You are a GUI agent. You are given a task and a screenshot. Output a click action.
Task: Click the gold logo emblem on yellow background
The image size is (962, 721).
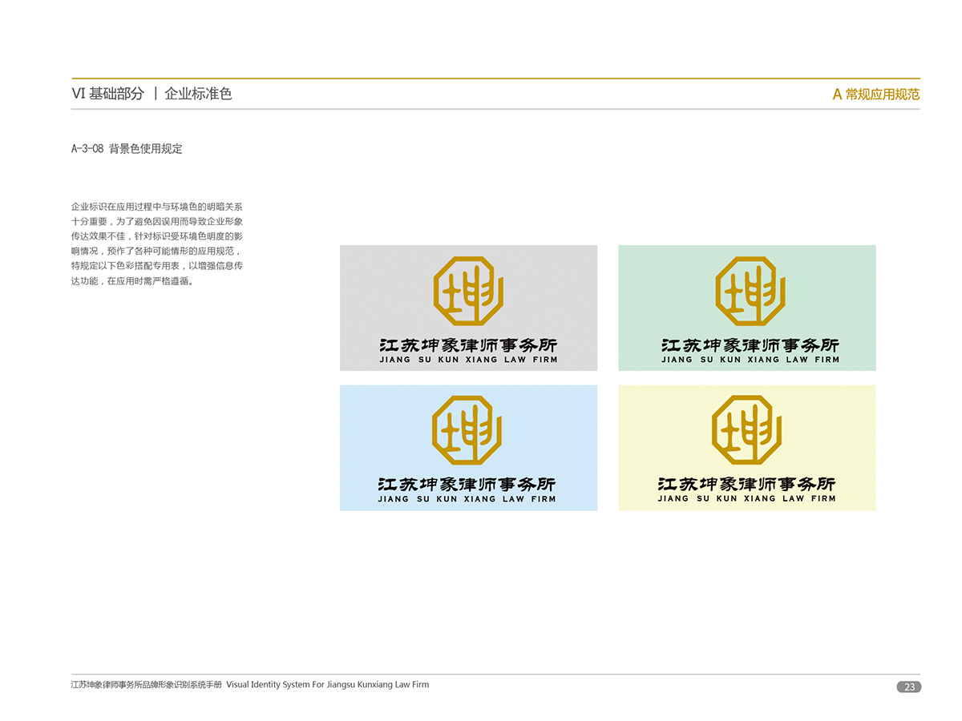tap(746, 430)
